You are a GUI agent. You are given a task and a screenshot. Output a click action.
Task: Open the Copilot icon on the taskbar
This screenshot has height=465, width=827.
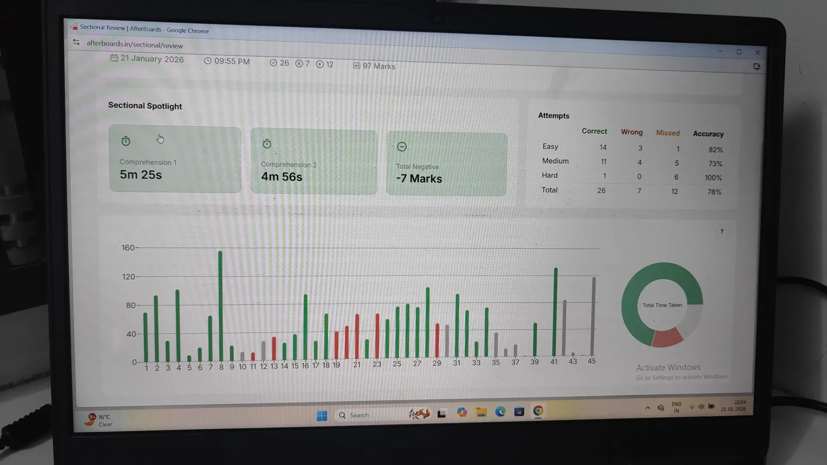(x=462, y=412)
